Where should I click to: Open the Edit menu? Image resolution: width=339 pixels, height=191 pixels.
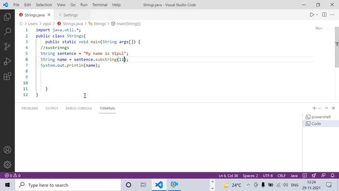pos(28,5)
